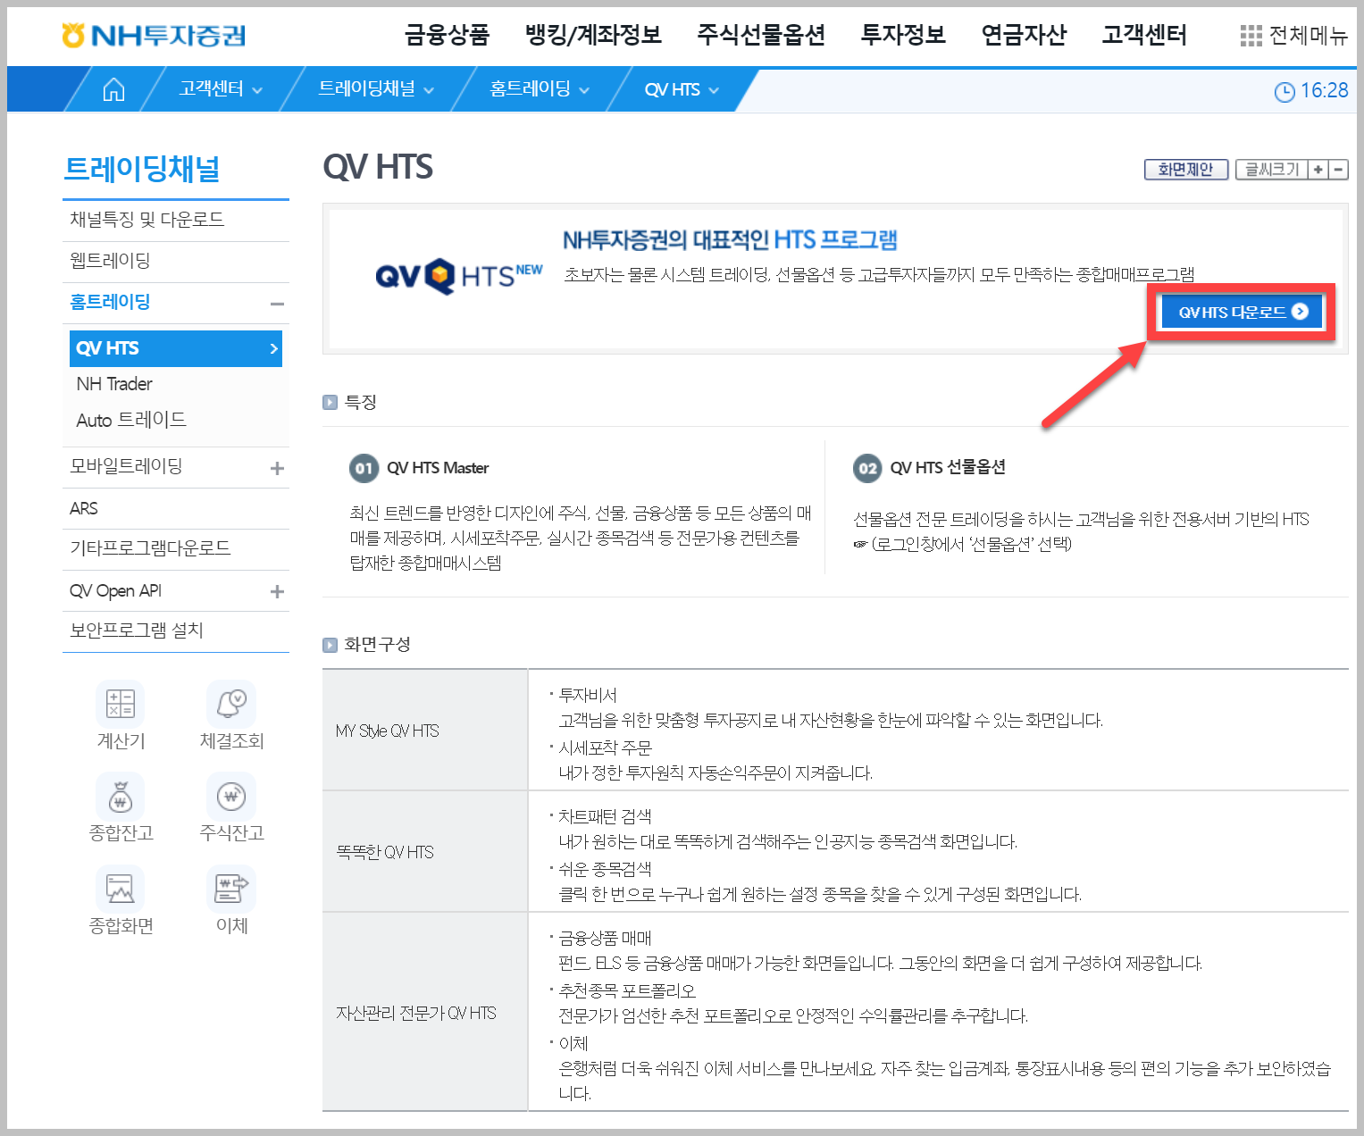Open the 뱅킹/계좌정보 top menu

pyautogui.click(x=593, y=36)
